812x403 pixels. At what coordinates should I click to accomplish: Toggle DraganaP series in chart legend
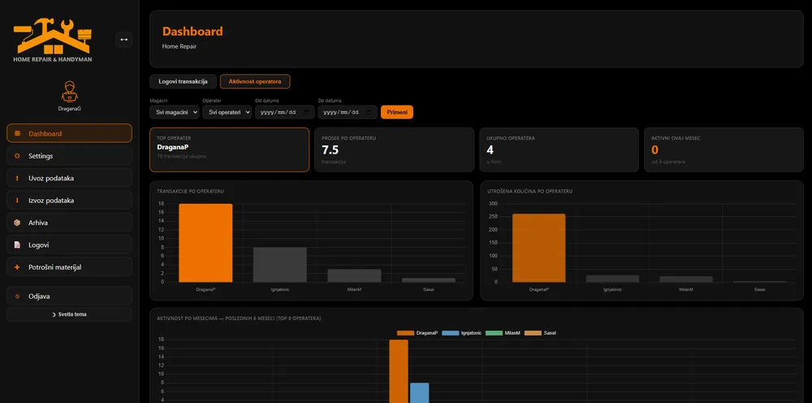(x=417, y=333)
